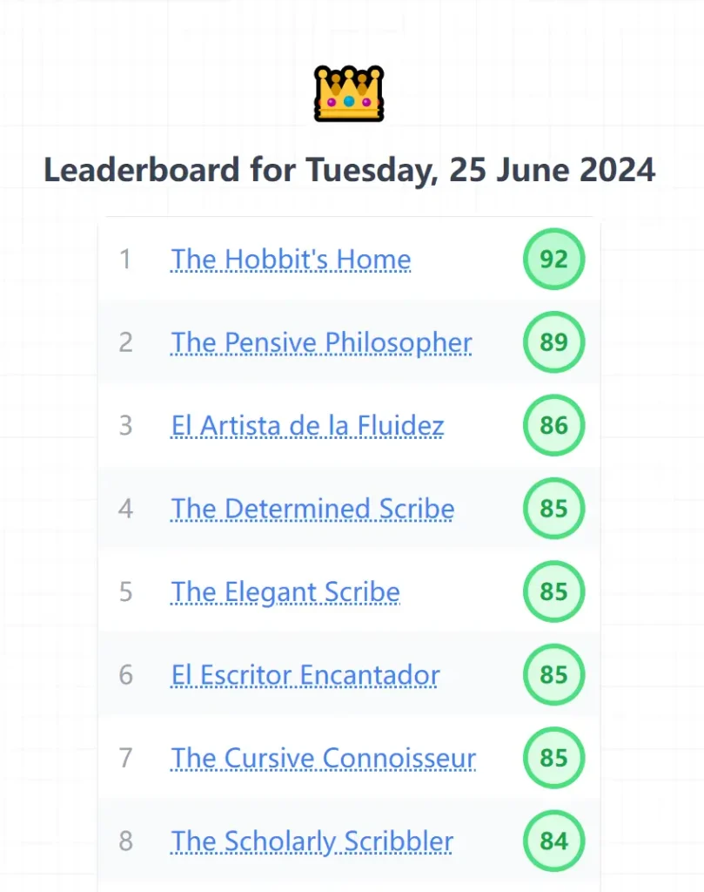Open The Elegant Scribe profile link
This screenshot has width=704, height=892.
(285, 592)
